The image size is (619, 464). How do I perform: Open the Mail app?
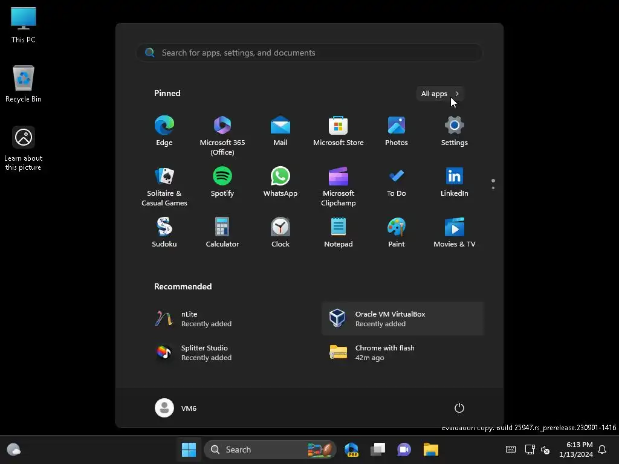pyautogui.click(x=280, y=131)
